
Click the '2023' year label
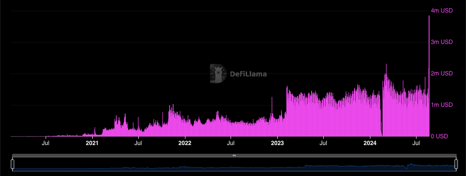(277, 144)
